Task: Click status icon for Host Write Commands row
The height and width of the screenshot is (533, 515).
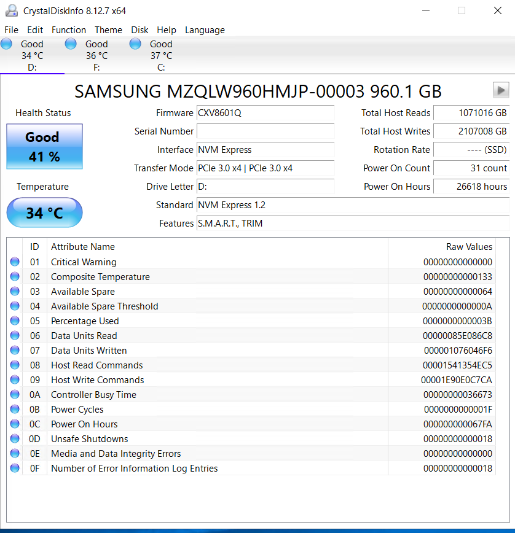Action: point(15,379)
